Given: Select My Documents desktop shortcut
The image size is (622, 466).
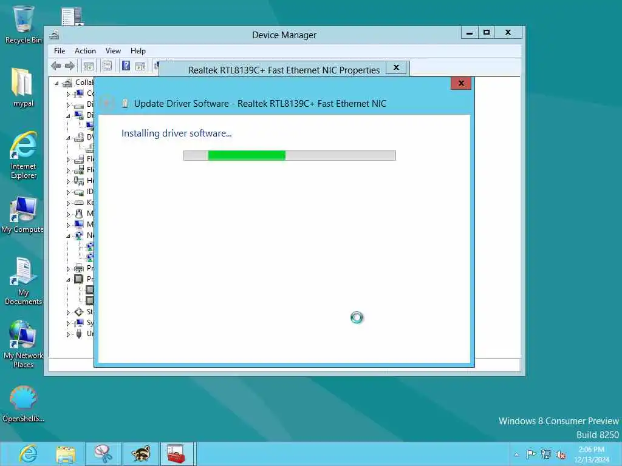Looking at the screenshot, I should 23,281.
